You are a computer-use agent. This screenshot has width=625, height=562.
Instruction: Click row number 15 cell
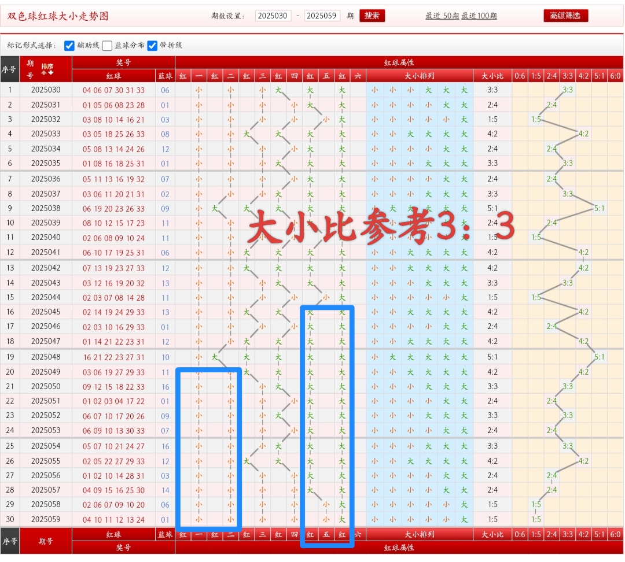click(x=10, y=298)
